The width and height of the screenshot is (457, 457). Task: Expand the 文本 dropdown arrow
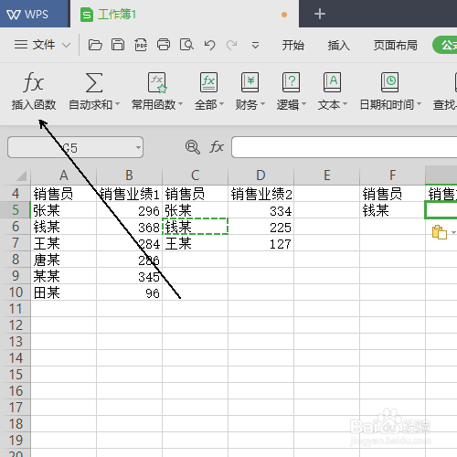click(345, 104)
